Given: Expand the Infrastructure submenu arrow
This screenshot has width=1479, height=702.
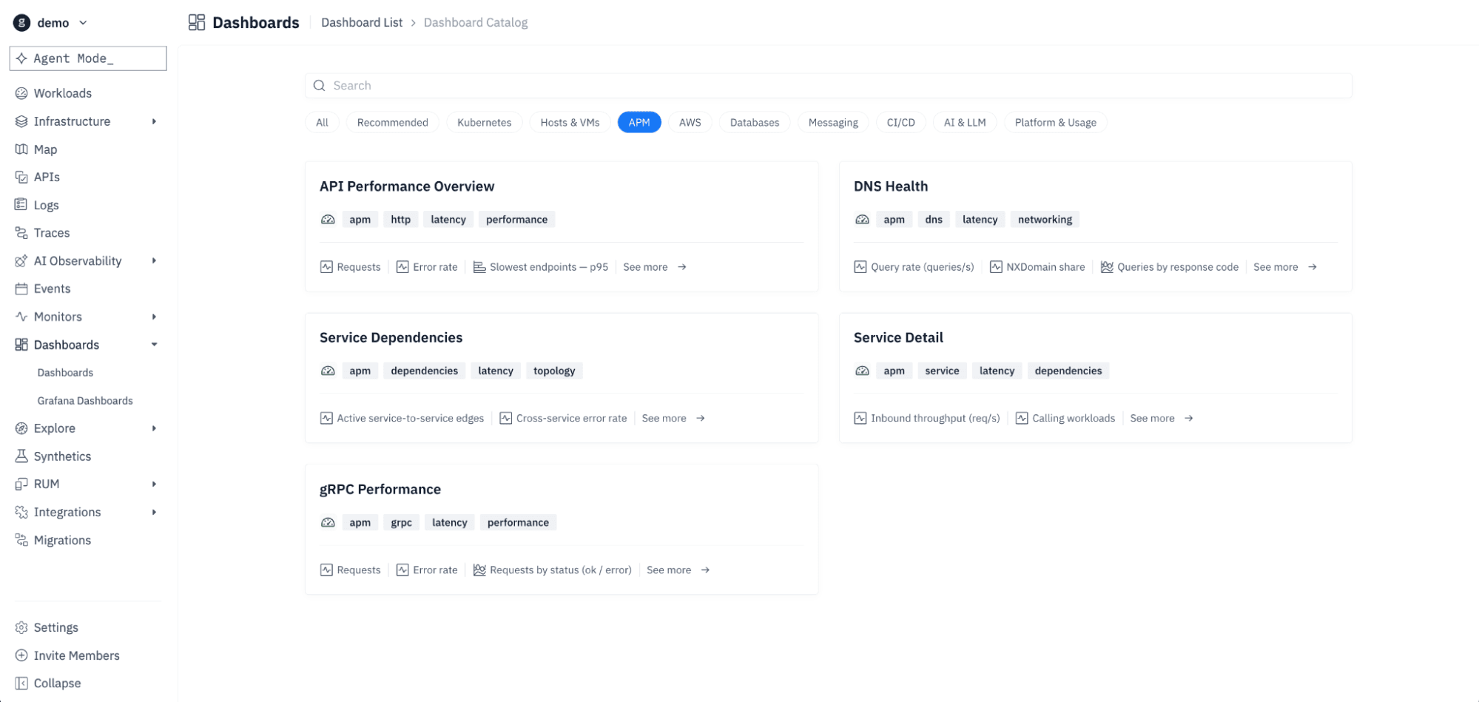Looking at the screenshot, I should point(154,121).
